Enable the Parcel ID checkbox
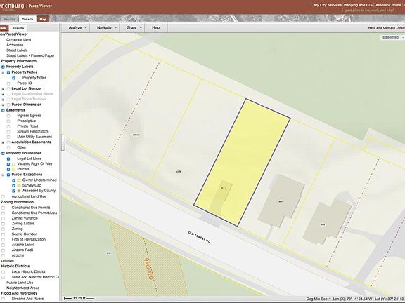The image size is (405, 303). [x=8, y=83]
